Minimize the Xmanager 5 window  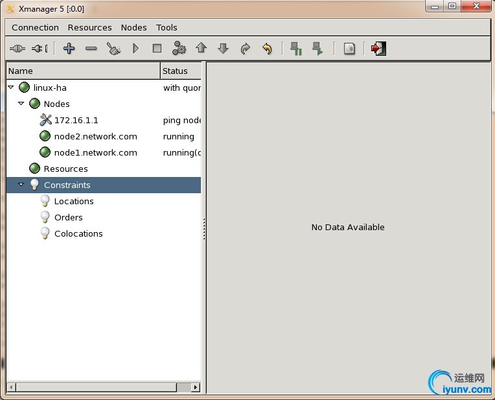point(435,6)
